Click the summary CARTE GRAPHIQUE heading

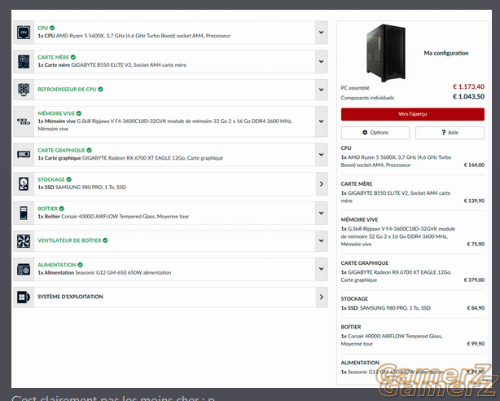tap(365, 263)
